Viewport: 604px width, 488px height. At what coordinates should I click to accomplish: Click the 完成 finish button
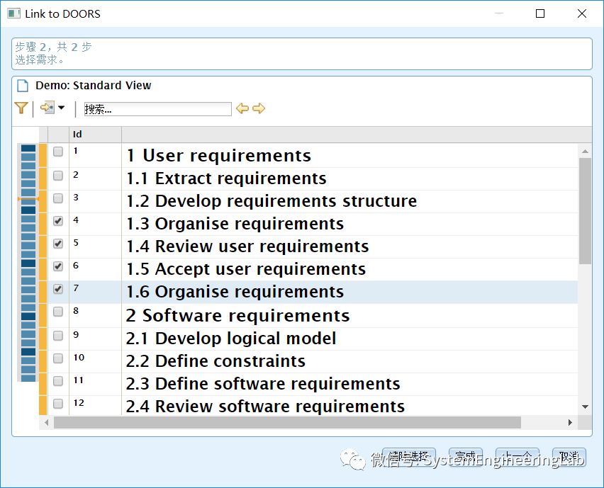coord(465,458)
